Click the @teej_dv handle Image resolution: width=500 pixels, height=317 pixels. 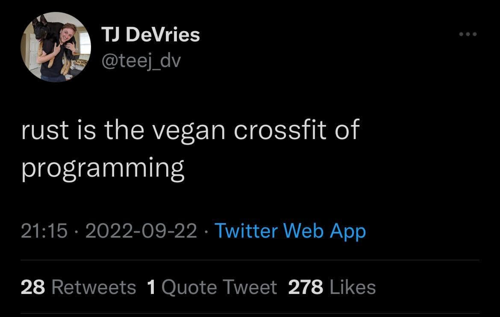(x=141, y=61)
